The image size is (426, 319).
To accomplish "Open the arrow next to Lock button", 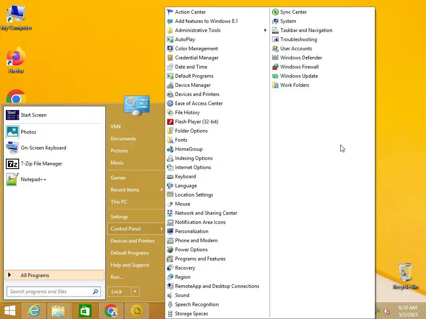I will (x=135, y=292).
